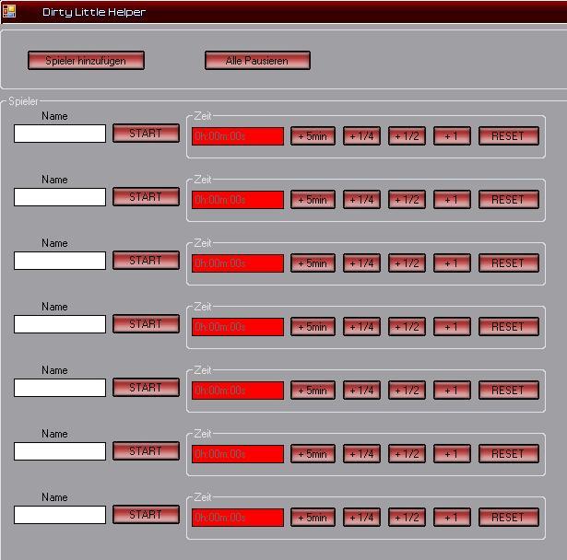Click + 1/2 in the sixth player row
The height and width of the screenshot is (560, 567).
[407, 454]
